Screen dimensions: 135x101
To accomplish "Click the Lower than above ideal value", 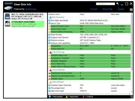I will tap(118, 85).
